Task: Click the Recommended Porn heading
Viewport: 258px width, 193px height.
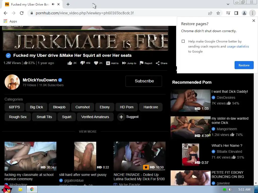Action: [192, 82]
